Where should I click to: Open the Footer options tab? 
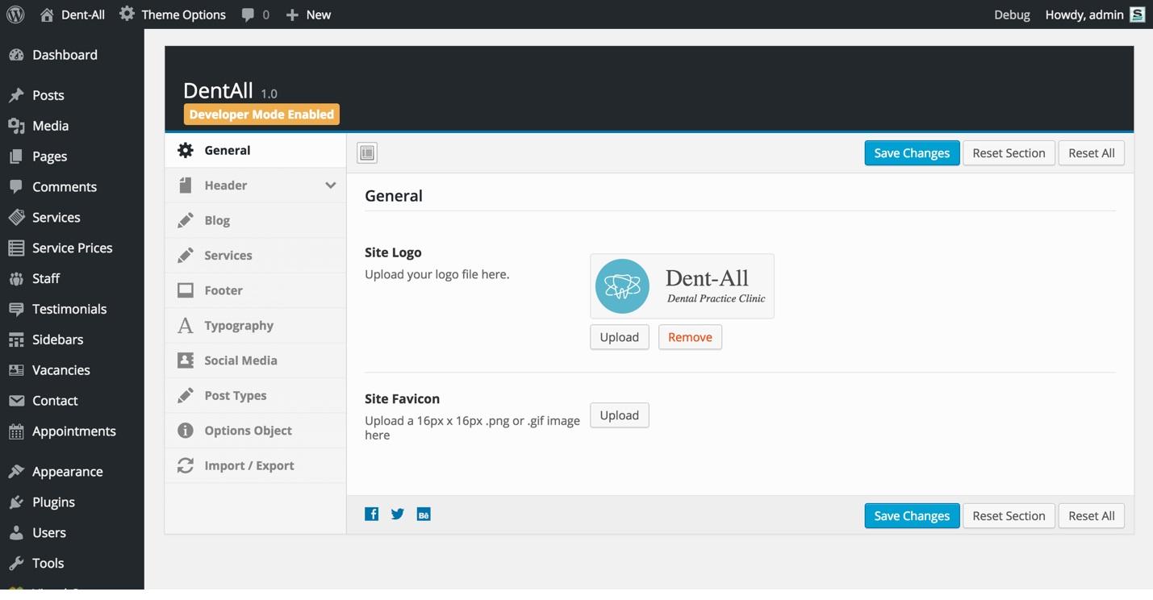(x=256, y=290)
